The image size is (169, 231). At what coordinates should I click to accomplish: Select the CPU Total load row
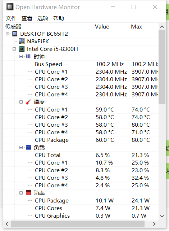pyautogui.click(x=81, y=155)
